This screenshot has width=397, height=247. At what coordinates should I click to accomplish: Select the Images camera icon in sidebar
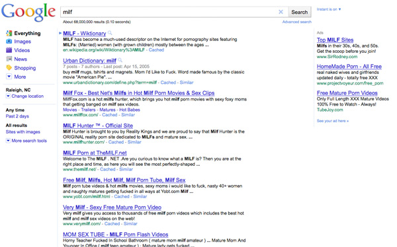(9, 42)
